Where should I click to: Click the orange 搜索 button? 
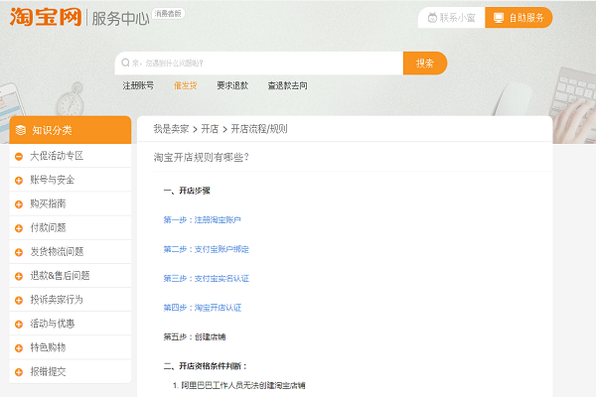click(425, 64)
